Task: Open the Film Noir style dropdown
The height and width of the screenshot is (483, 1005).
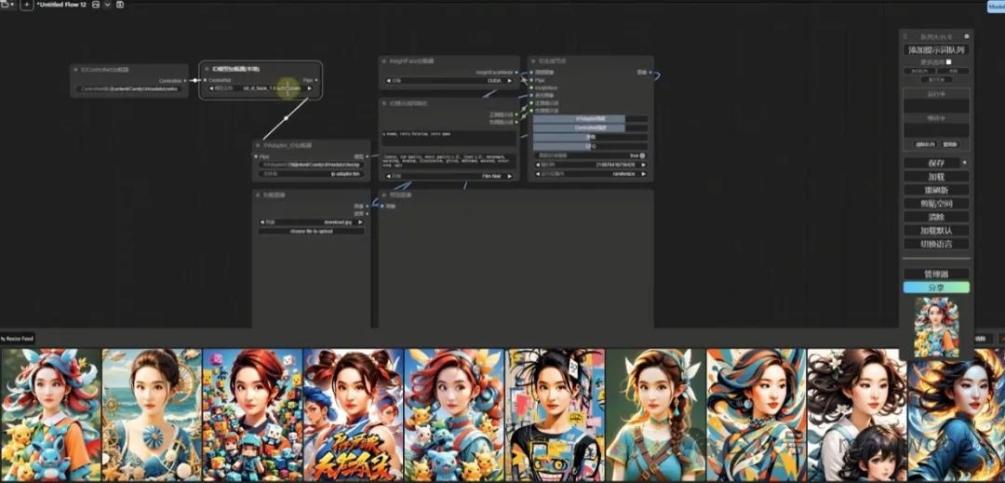Action: [449, 176]
